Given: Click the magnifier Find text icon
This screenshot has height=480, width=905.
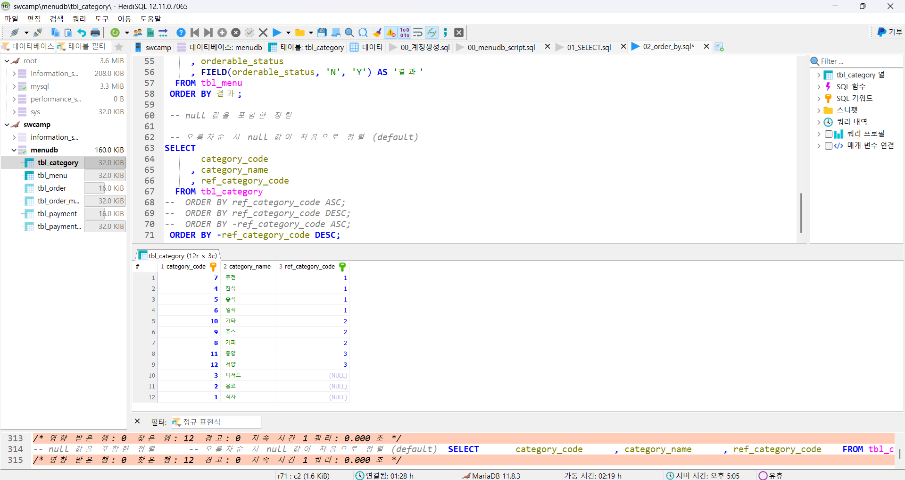Looking at the screenshot, I should pyautogui.click(x=349, y=33).
